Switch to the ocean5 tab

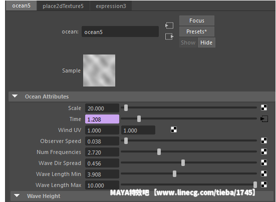(x=22, y=5)
